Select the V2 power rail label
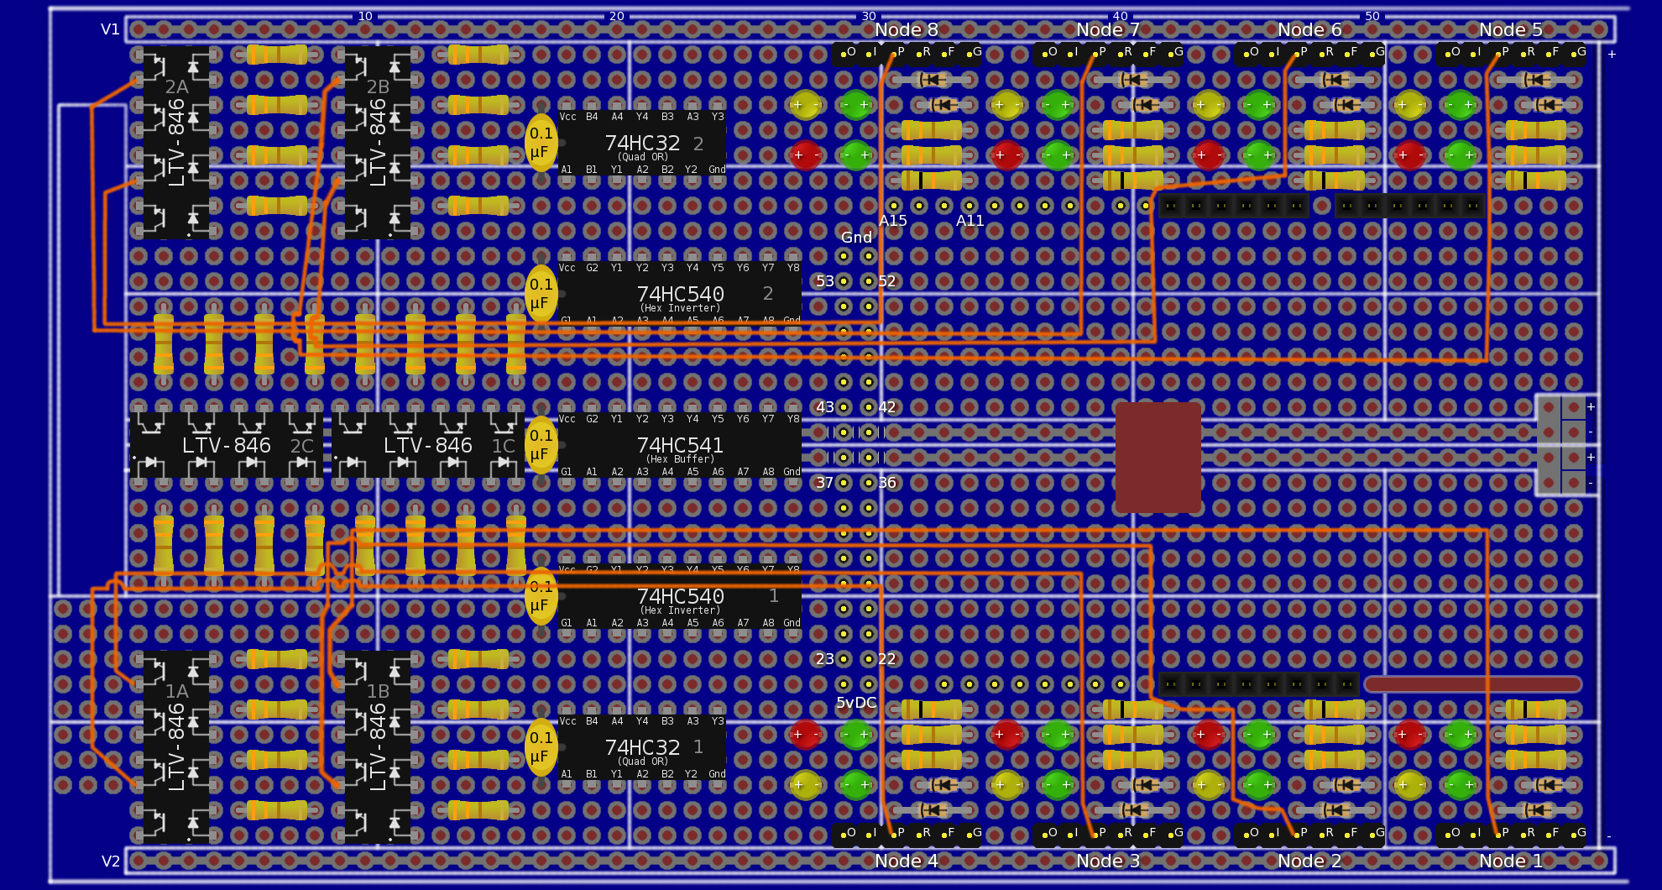Image resolution: width=1662 pixels, height=890 pixels. (x=110, y=861)
